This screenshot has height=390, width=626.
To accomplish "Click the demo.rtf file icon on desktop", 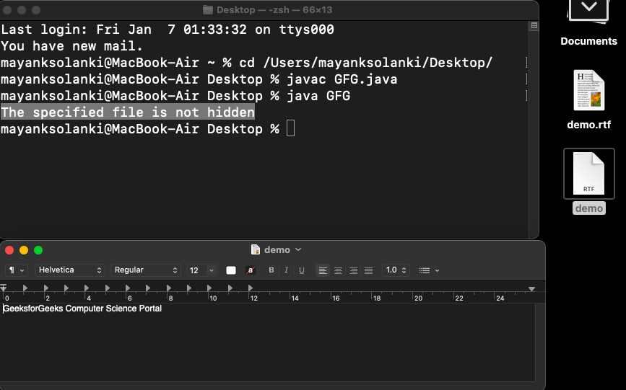I will pos(588,91).
